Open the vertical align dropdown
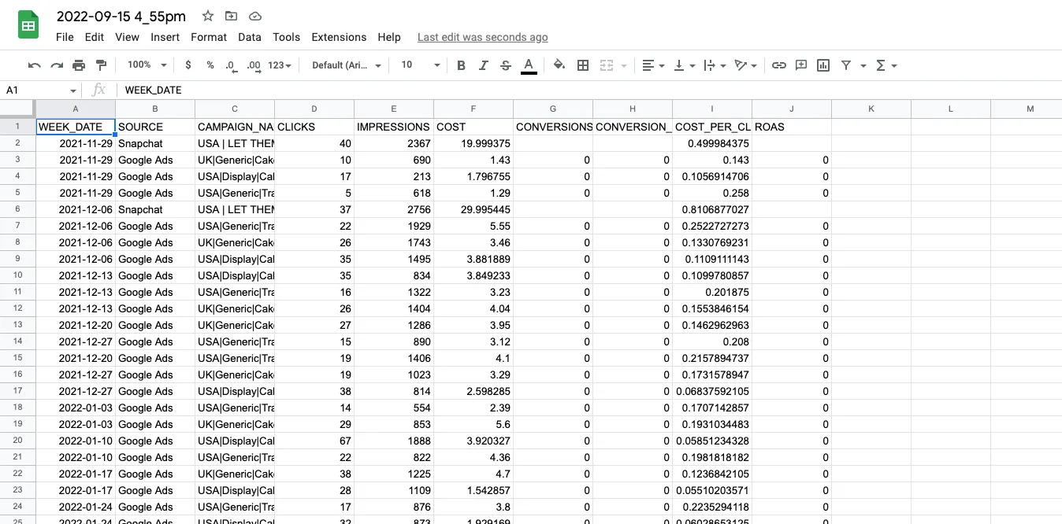1062x524 pixels. click(x=683, y=65)
